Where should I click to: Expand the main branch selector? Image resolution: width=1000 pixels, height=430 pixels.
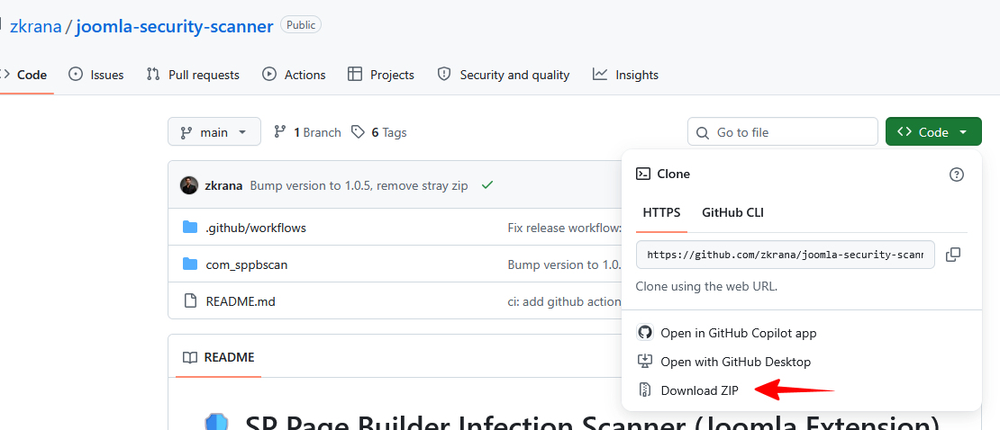coord(214,132)
